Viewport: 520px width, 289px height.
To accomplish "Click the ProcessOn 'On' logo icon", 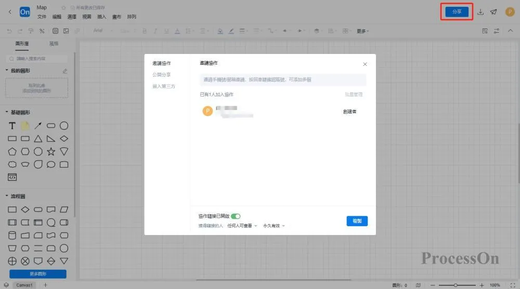I will coord(24,12).
